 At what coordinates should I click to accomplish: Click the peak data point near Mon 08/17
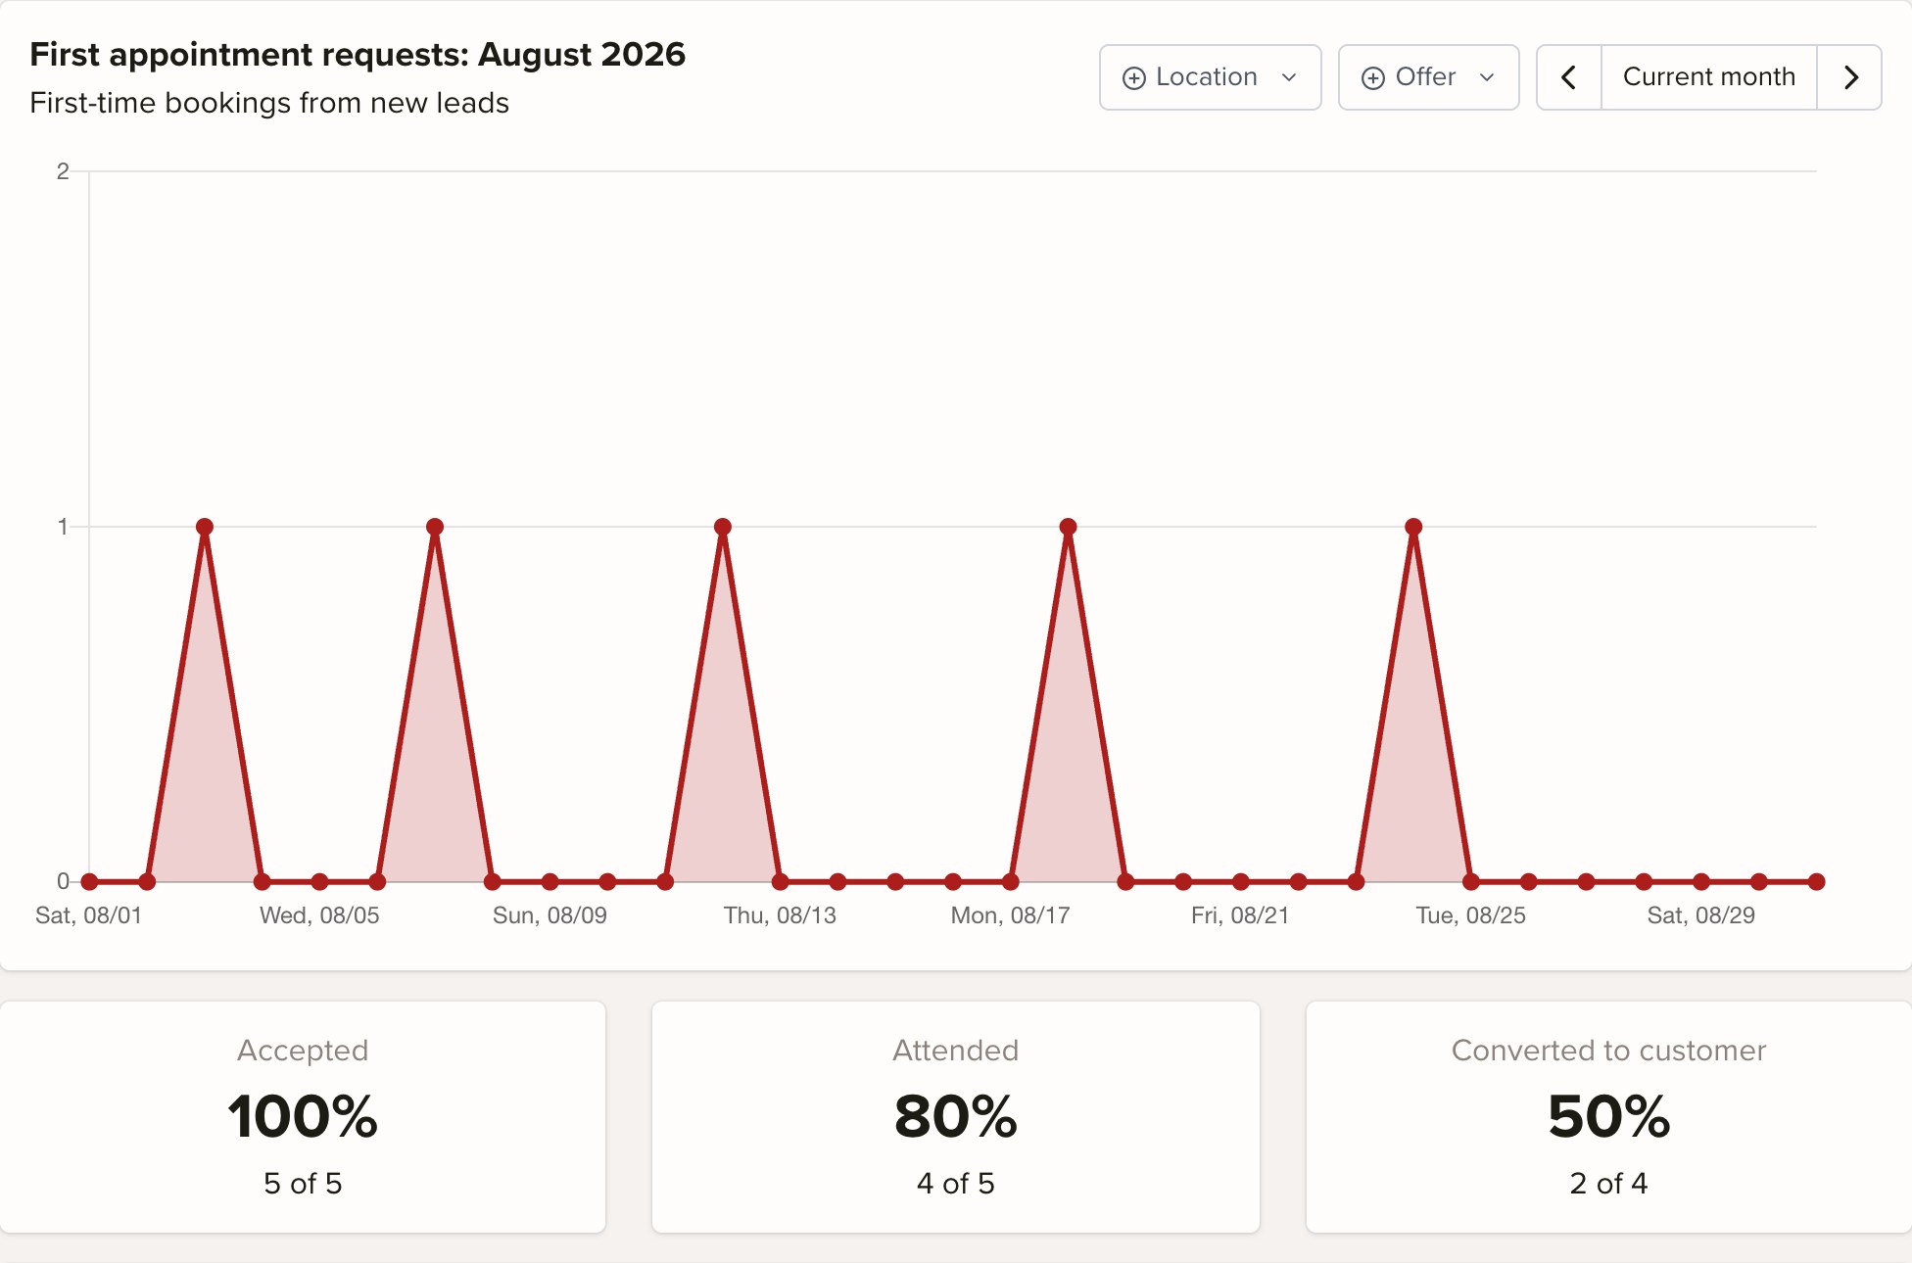click(x=1069, y=527)
